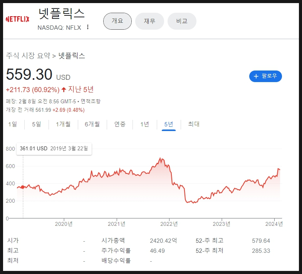Click the 주가수익률 value 46.49
Image resolution: width=302 pixels, height=274 pixels.
pyautogui.click(x=157, y=250)
